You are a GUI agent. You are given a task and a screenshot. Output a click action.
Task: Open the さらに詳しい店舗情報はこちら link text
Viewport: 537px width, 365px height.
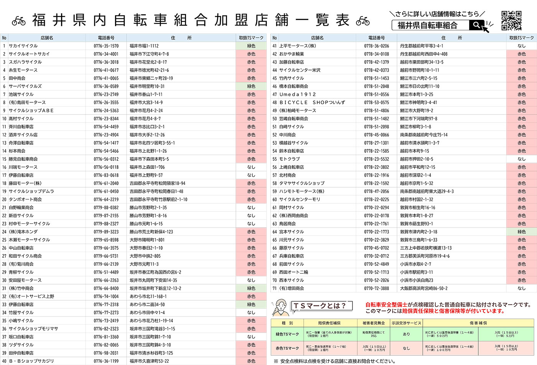click(x=437, y=14)
